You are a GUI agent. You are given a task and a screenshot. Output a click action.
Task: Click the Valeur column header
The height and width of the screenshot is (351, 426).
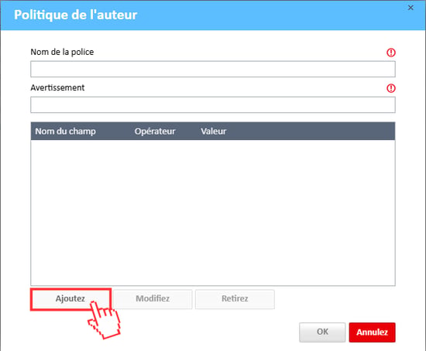[214, 131]
